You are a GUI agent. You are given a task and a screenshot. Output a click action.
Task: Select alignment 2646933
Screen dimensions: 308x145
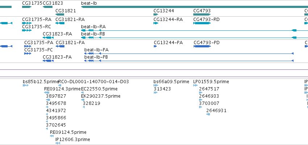point(201,100)
